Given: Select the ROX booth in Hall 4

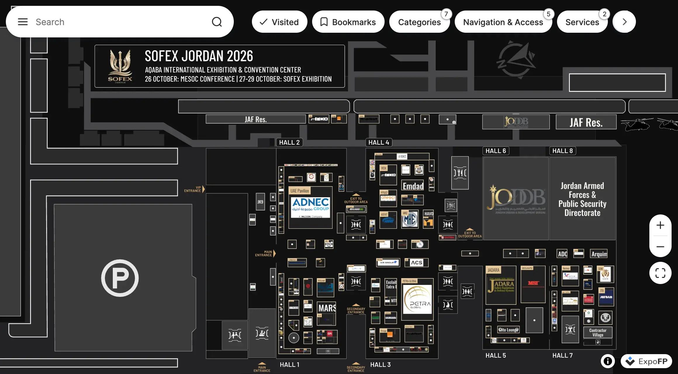Looking at the screenshot, I should click(388, 175).
